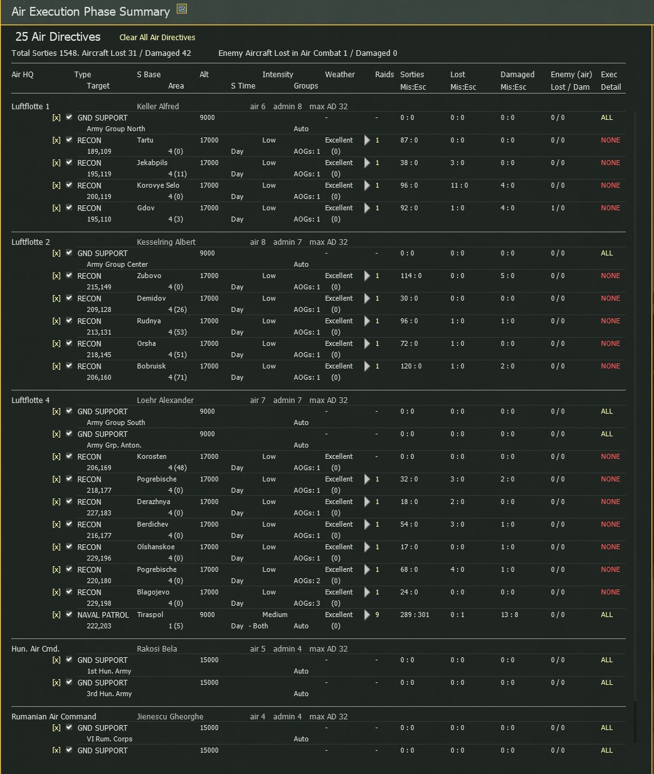The width and height of the screenshot is (654, 774).
Task: Toggle exec detail ALL for Army Group North
Action: click(607, 118)
